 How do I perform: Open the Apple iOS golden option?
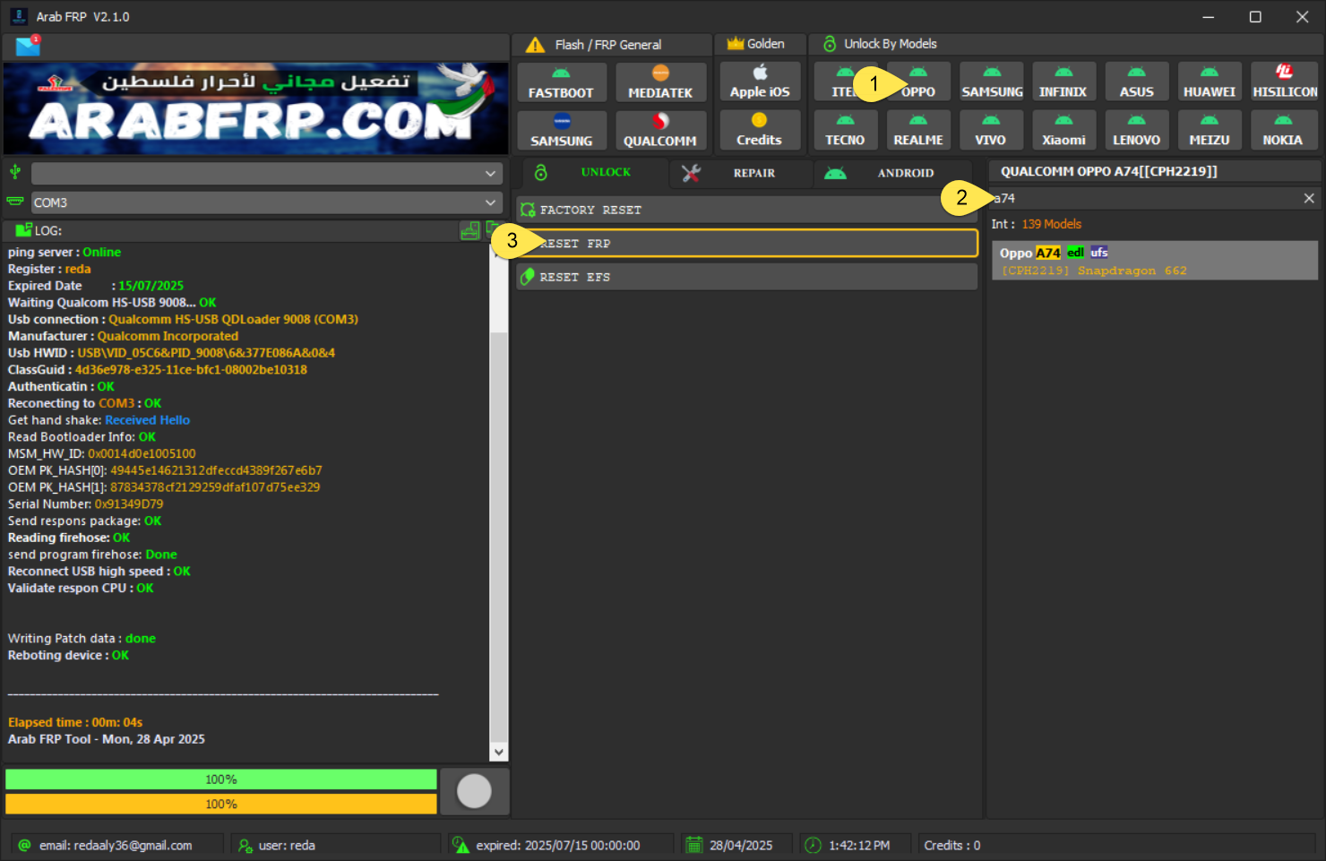[760, 82]
